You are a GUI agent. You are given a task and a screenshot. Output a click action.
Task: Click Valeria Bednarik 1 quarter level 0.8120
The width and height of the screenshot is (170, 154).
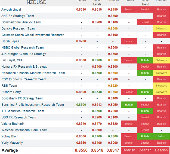[113, 124]
